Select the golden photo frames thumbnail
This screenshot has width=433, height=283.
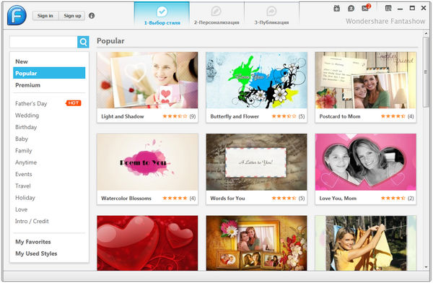256,243
